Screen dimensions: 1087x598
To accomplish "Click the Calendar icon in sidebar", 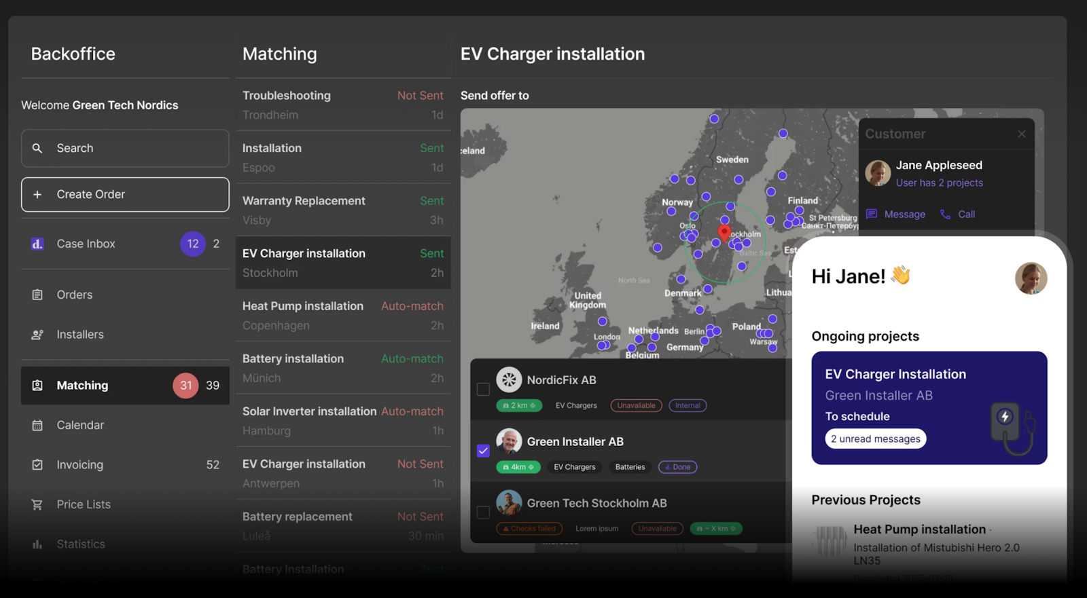I will point(37,426).
